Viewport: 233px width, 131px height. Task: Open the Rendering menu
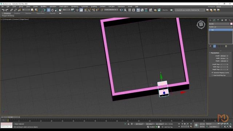click(x=75, y=7)
